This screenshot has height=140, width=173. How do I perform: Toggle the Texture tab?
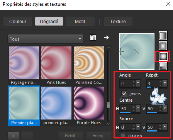[118, 21]
